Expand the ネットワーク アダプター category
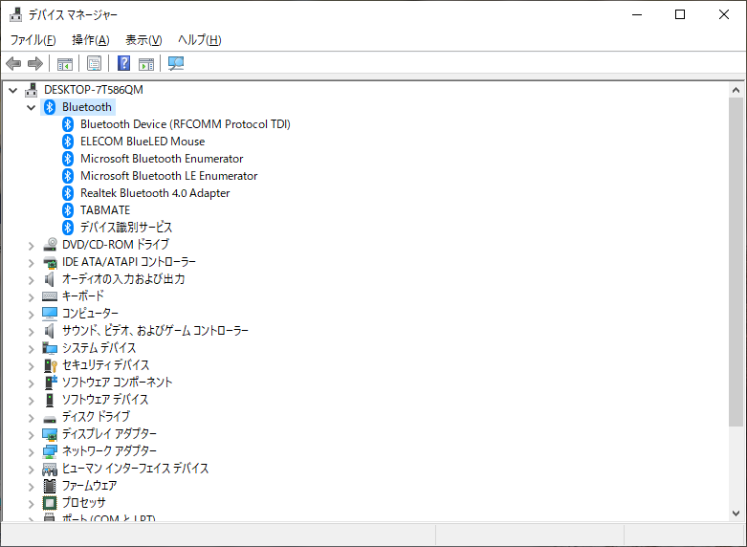747x547 pixels. tap(31, 452)
